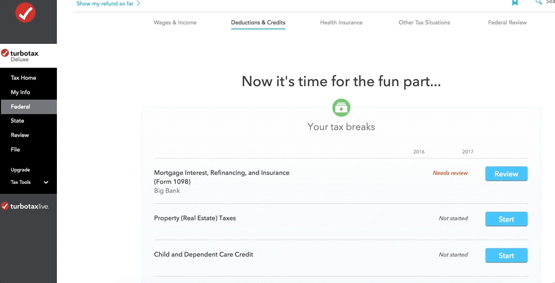This screenshot has height=283, width=555.
Task: Open Tax Home in sidebar
Action: coord(23,78)
